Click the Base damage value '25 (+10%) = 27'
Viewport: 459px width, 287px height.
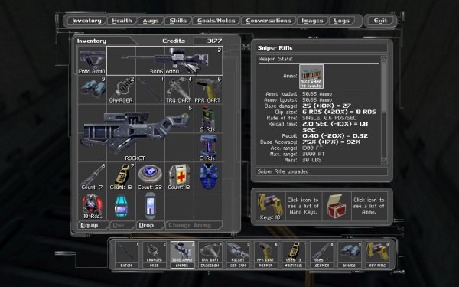tap(327, 106)
